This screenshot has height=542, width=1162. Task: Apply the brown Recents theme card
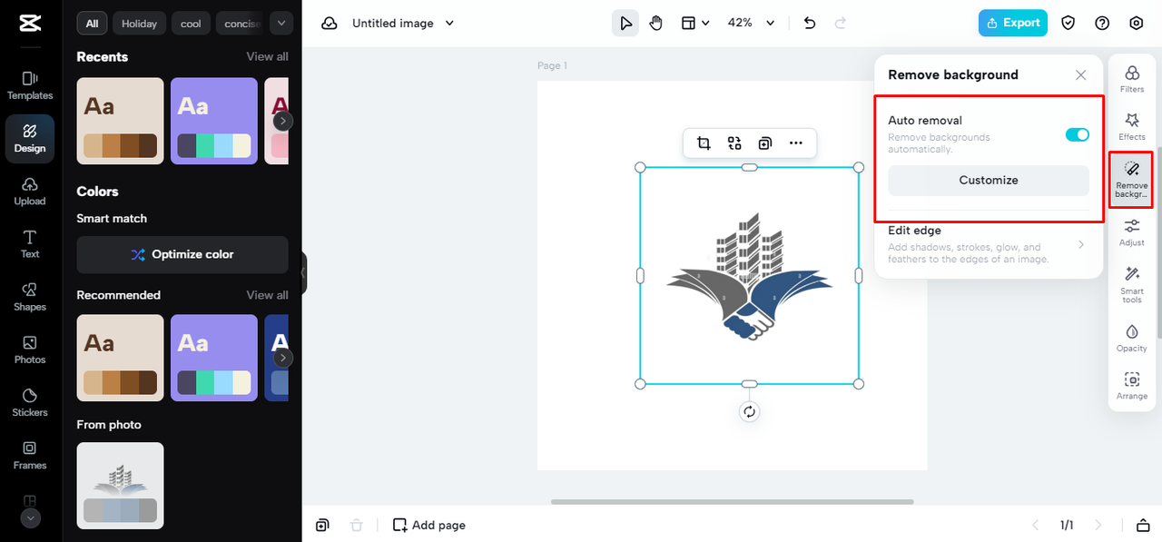pyautogui.click(x=120, y=121)
